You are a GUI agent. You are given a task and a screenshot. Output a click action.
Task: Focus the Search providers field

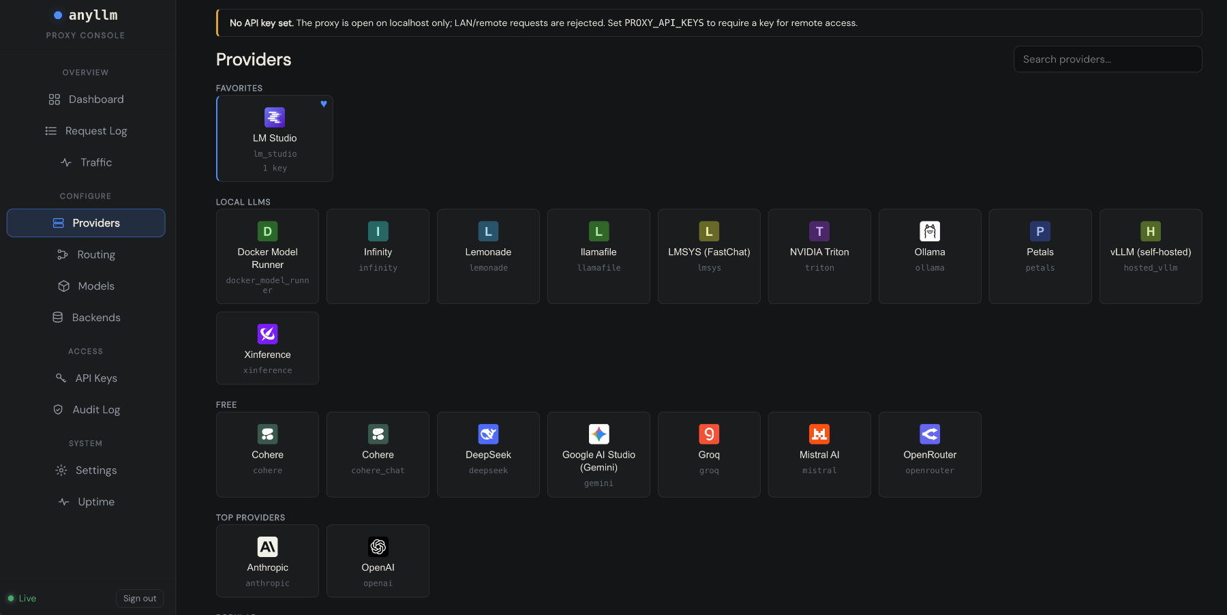[x=1108, y=59]
